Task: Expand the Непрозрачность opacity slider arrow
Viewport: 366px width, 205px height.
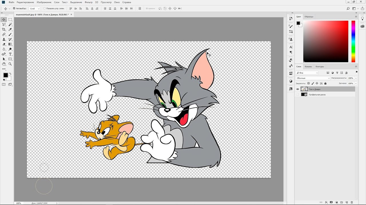Action: (x=356, y=78)
